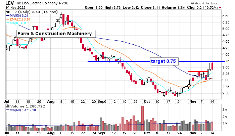The image size is (235, 136).
Task: Click the StockCharts.com attribution text
Action: tap(206, 3)
